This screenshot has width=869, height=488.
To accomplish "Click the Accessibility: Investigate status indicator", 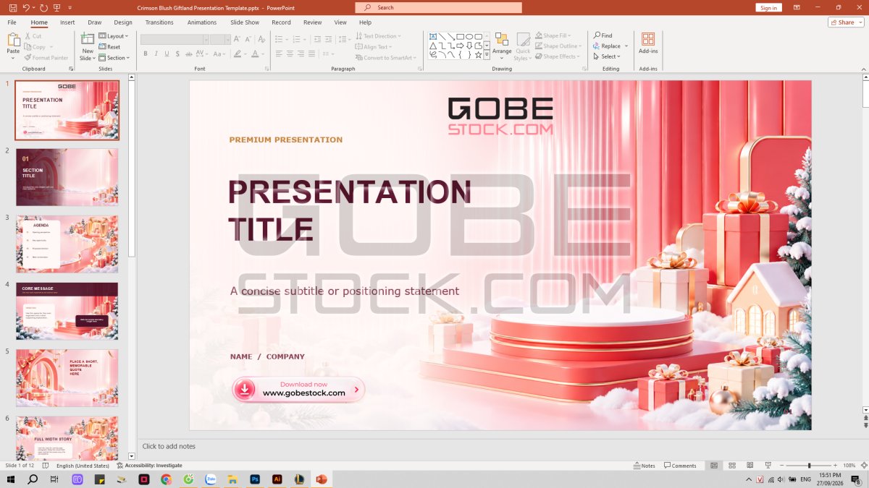I will point(150,466).
